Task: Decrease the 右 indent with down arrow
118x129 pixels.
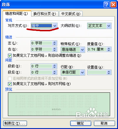Action: (x=55, y=50)
